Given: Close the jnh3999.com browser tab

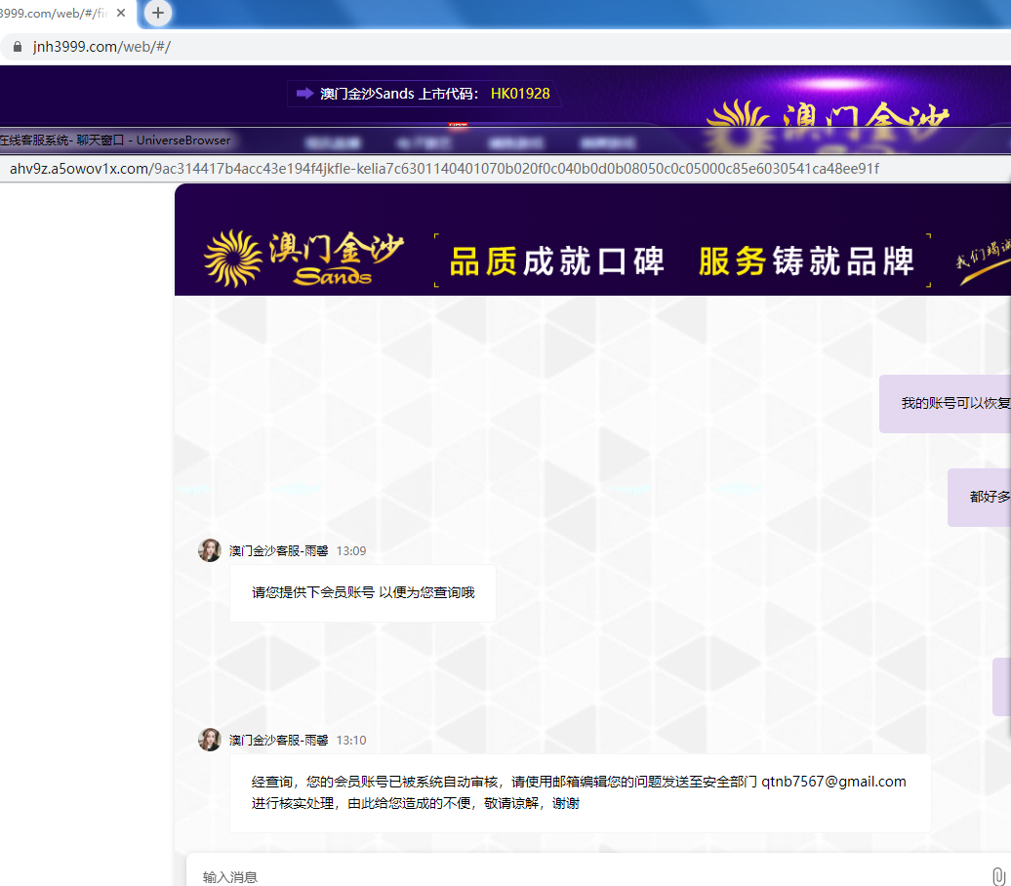Looking at the screenshot, I should point(121,14).
